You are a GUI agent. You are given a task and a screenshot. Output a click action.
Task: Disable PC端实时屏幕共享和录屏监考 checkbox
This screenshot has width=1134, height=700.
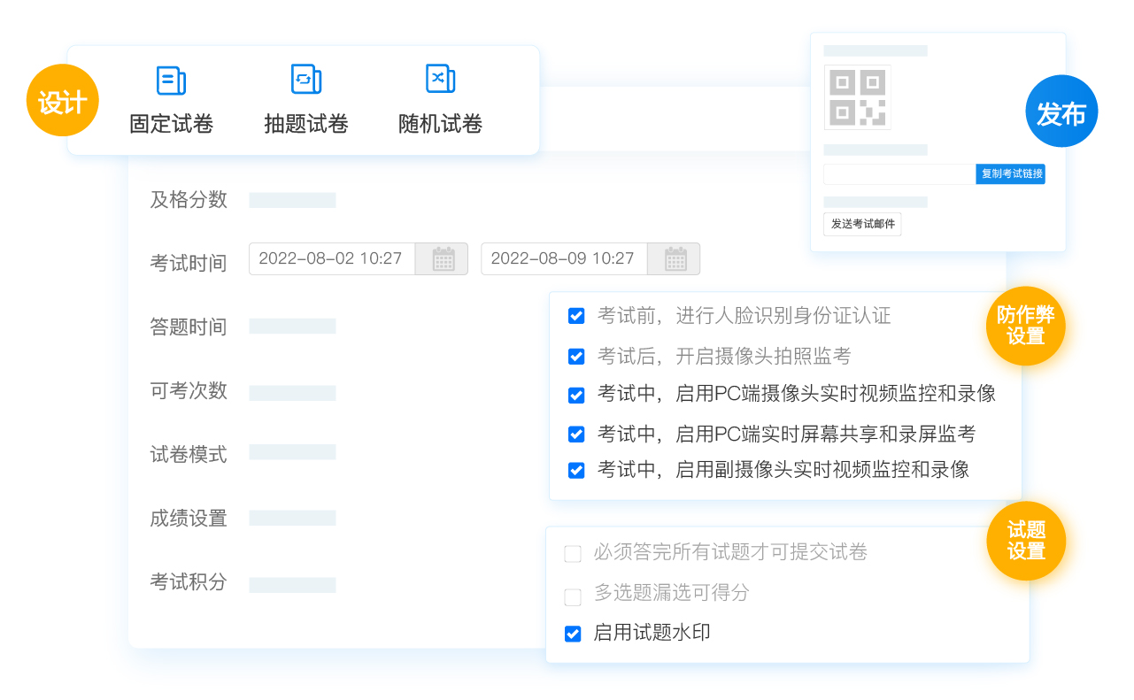tap(576, 435)
